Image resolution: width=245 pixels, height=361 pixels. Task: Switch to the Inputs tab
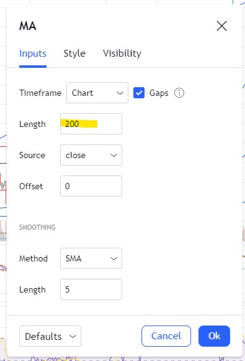coord(33,54)
